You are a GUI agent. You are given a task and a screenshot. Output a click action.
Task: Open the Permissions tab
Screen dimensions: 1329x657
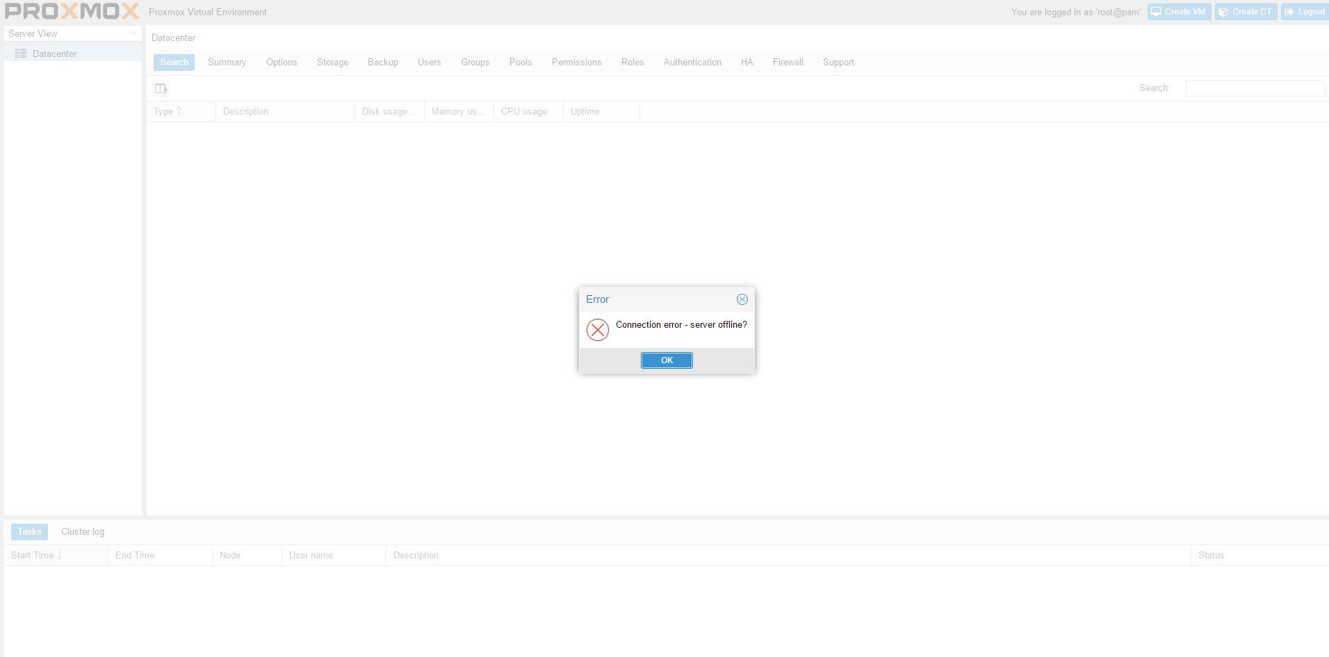pos(576,63)
